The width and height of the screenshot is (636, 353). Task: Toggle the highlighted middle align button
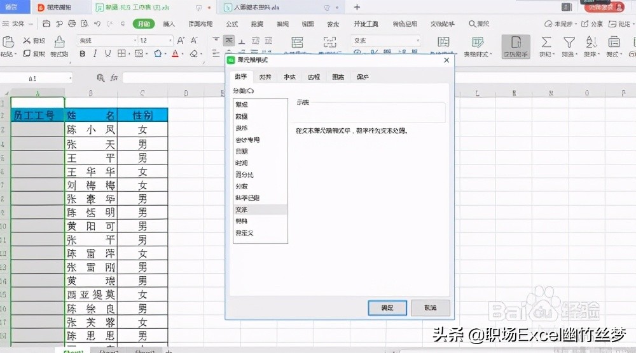[x=229, y=40]
